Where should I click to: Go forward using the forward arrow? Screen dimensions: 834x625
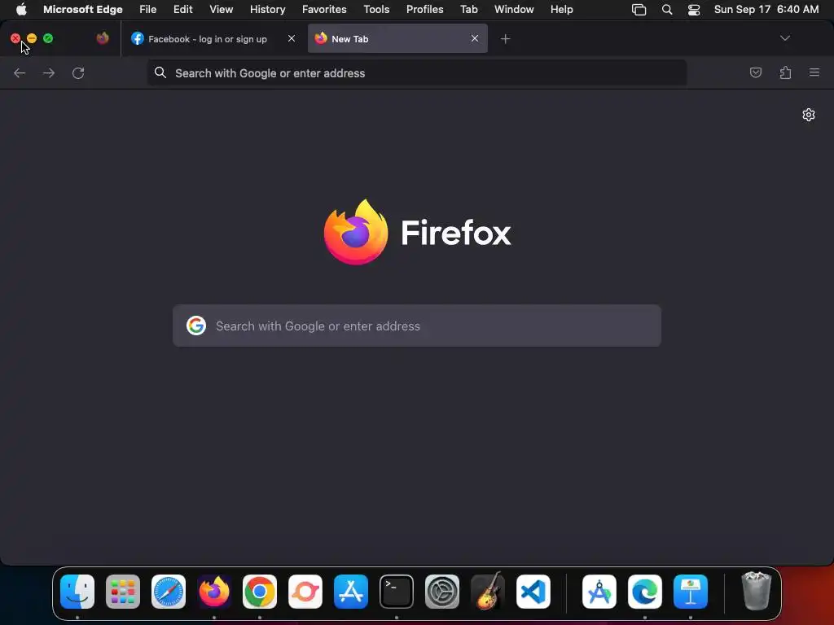[x=49, y=72]
